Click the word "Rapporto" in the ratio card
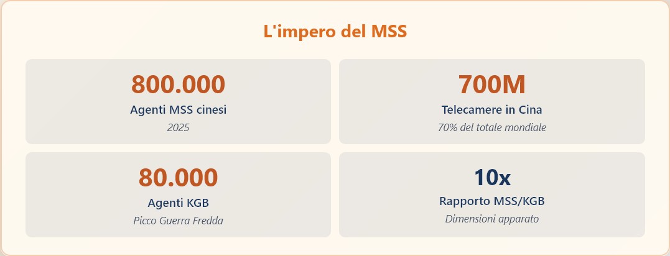The width and height of the screenshot is (670, 256). point(463,201)
